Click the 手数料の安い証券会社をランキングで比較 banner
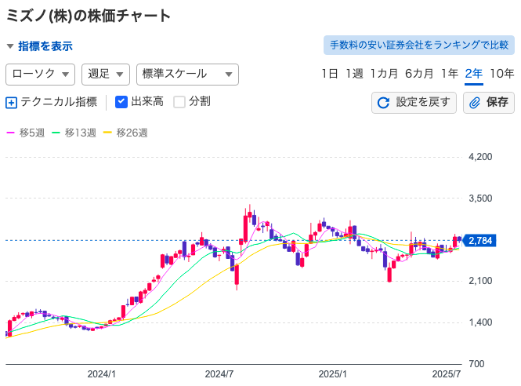The width and height of the screenshot is (521, 386). click(x=419, y=46)
